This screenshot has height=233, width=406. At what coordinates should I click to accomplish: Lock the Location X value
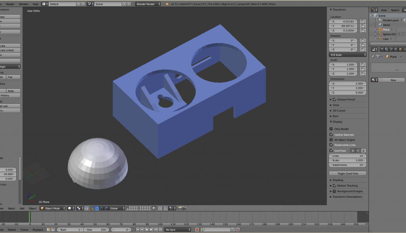[x=363, y=21]
